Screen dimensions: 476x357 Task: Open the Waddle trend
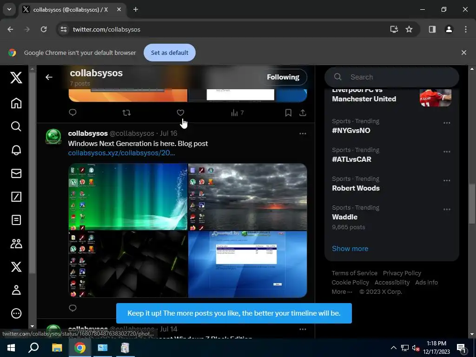pos(391,217)
